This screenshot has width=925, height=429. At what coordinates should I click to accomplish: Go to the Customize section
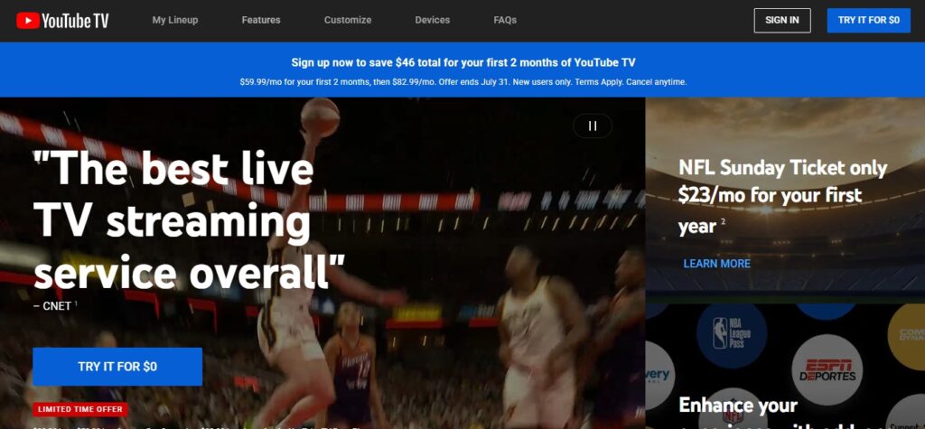[348, 20]
